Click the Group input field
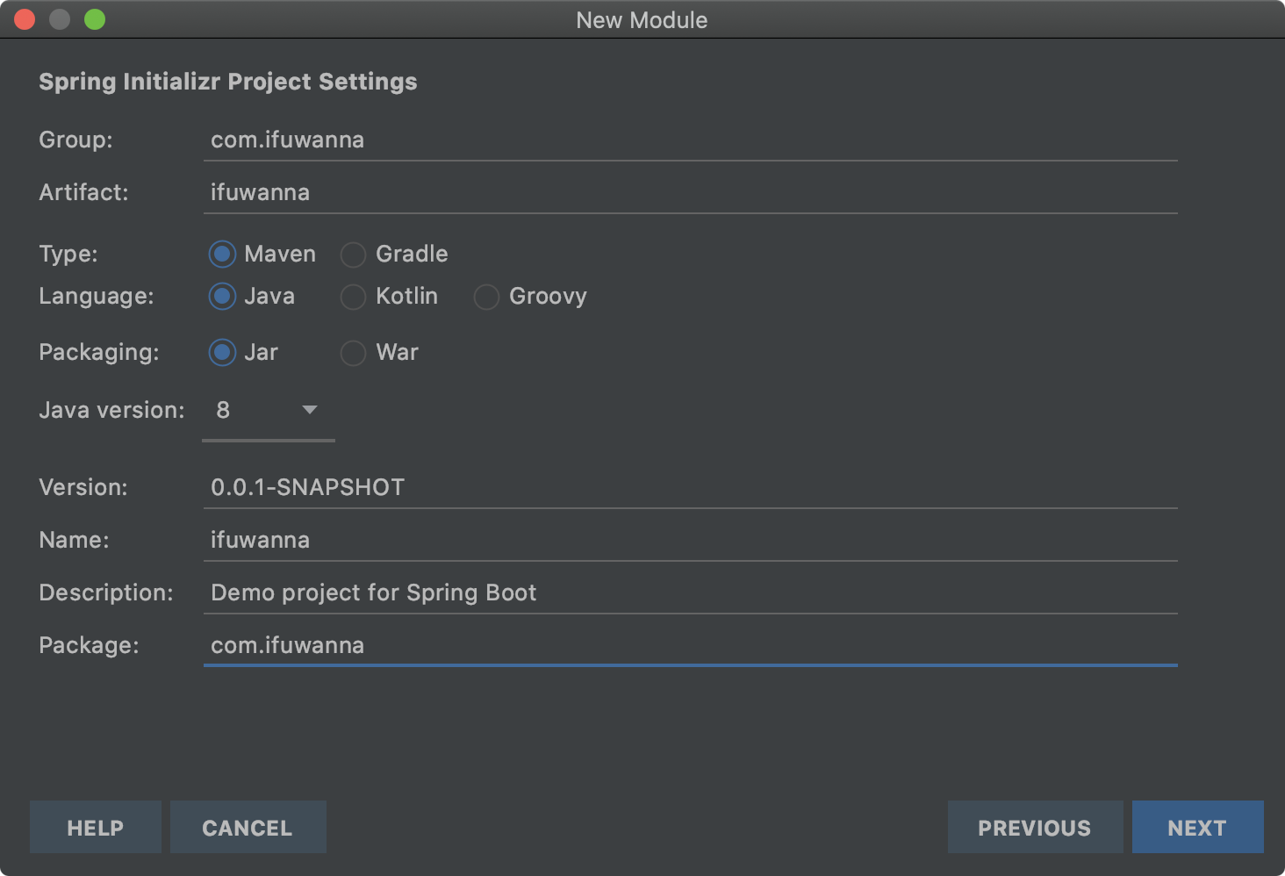1285x876 pixels. click(x=690, y=140)
